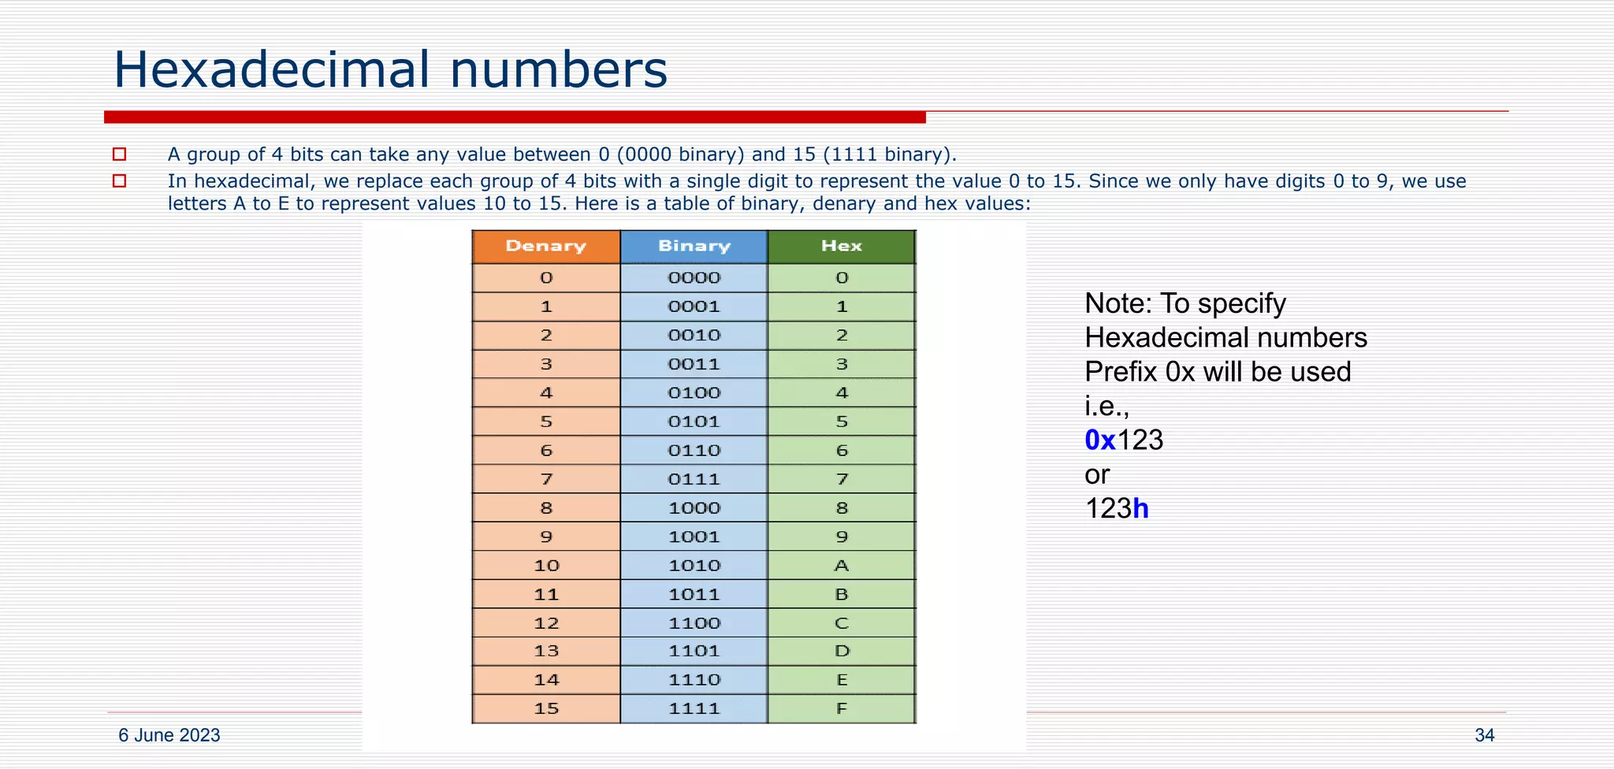Click hex cell 'F'

click(x=842, y=709)
